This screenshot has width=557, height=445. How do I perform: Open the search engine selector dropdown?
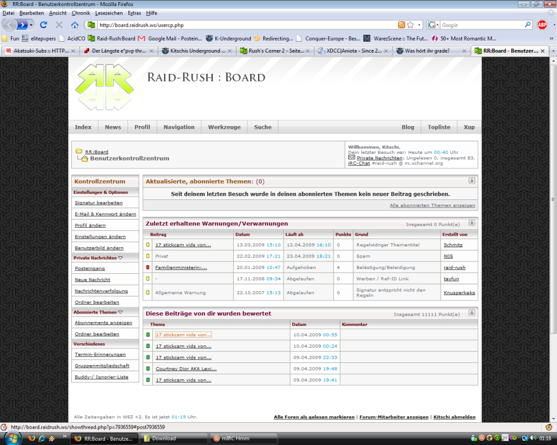point(437,25)
